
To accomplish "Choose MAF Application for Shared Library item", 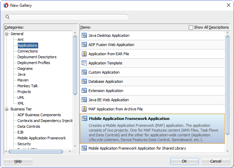I will click(152, 148).
